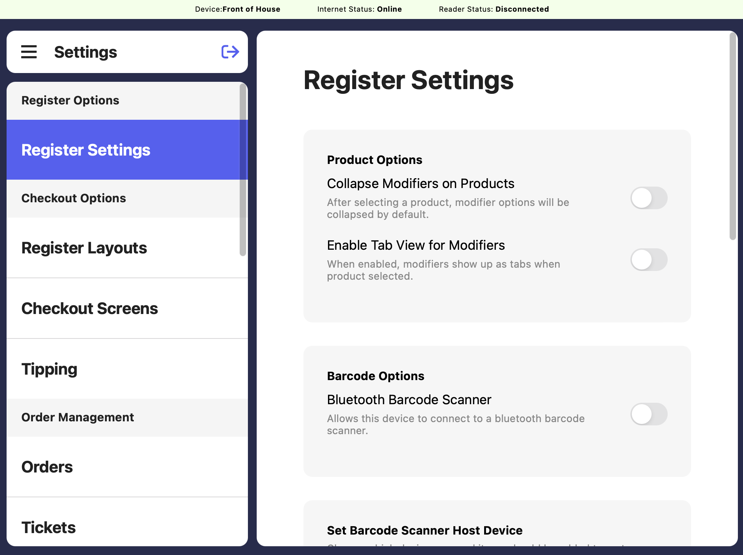Toggle Collapse Modifiers on Products switch

pos(649,198)
